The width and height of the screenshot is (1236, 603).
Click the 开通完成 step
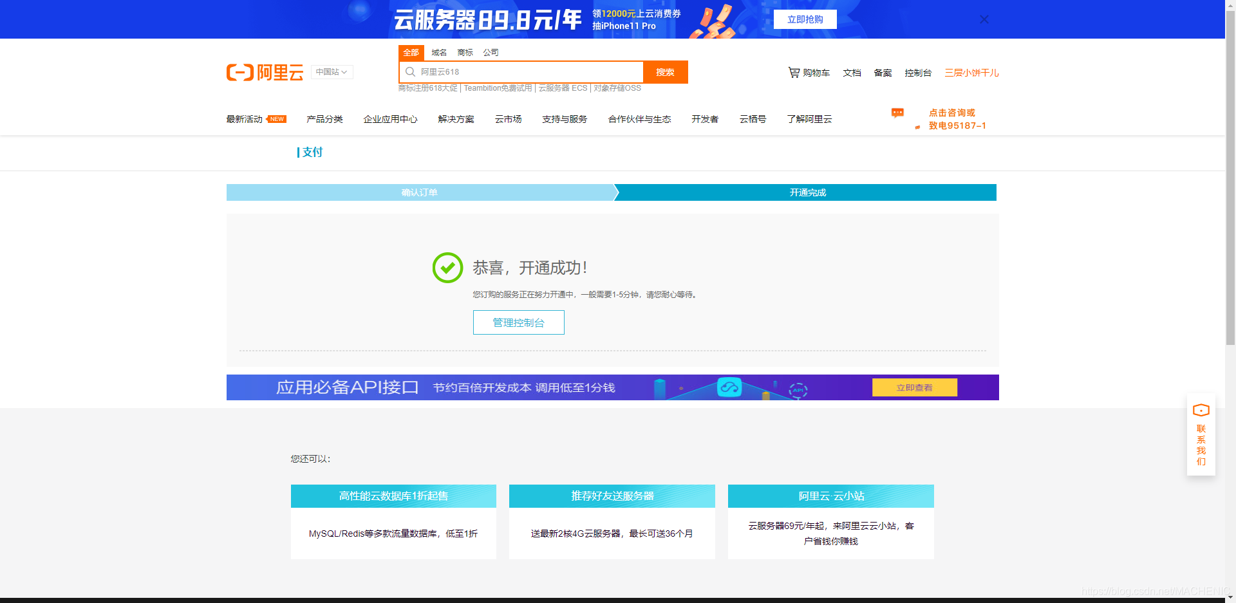[x=807, y=192]
